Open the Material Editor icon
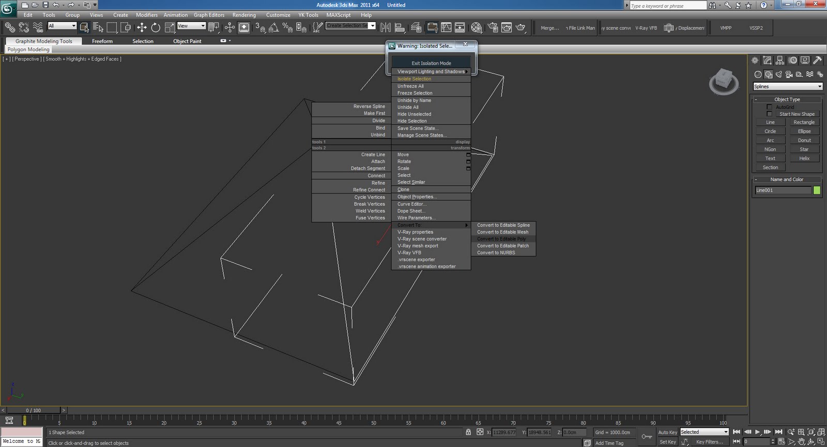 477,27
